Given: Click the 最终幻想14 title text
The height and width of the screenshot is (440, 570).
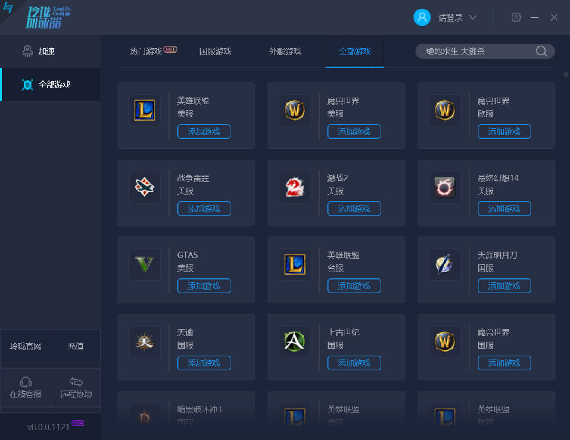Looking at the screenshot, I should 498,178.
